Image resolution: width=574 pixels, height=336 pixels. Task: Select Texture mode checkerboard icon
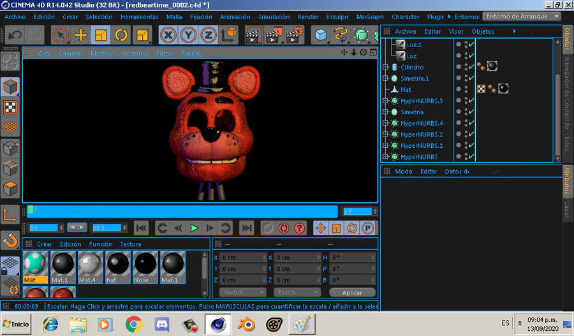pyautogui.click(x=10, y=107)
